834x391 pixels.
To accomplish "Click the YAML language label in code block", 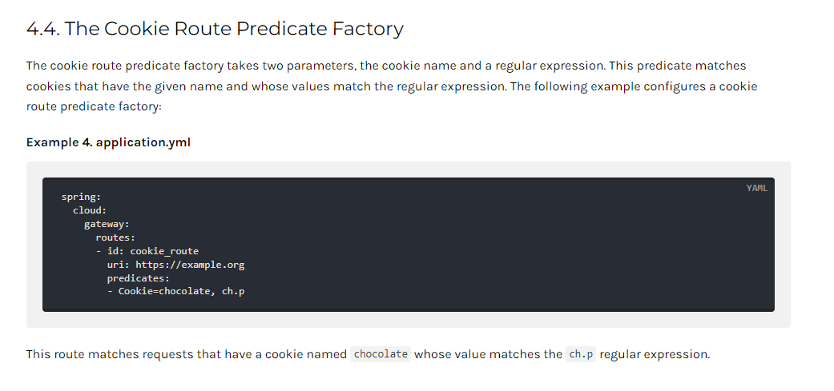I will click(756, 189).
